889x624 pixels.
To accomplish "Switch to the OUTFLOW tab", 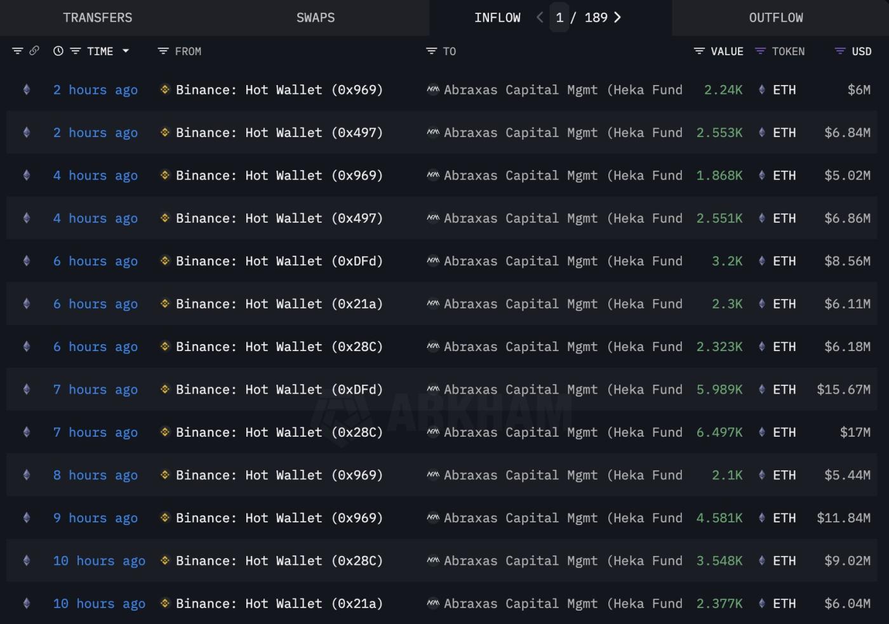I will pyautogui.click(x=776, y=17).
